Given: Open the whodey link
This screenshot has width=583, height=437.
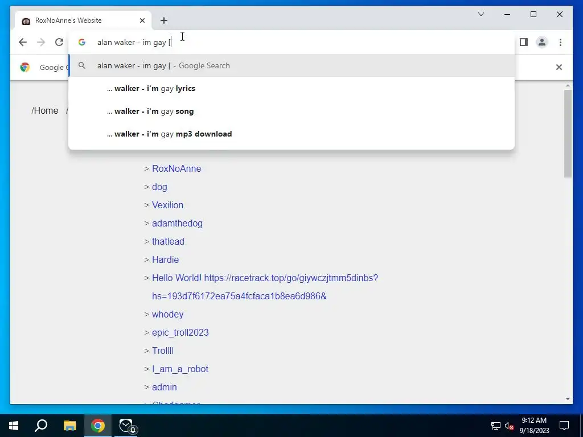Looking at the screenshot, I should (x=168, y=314).
